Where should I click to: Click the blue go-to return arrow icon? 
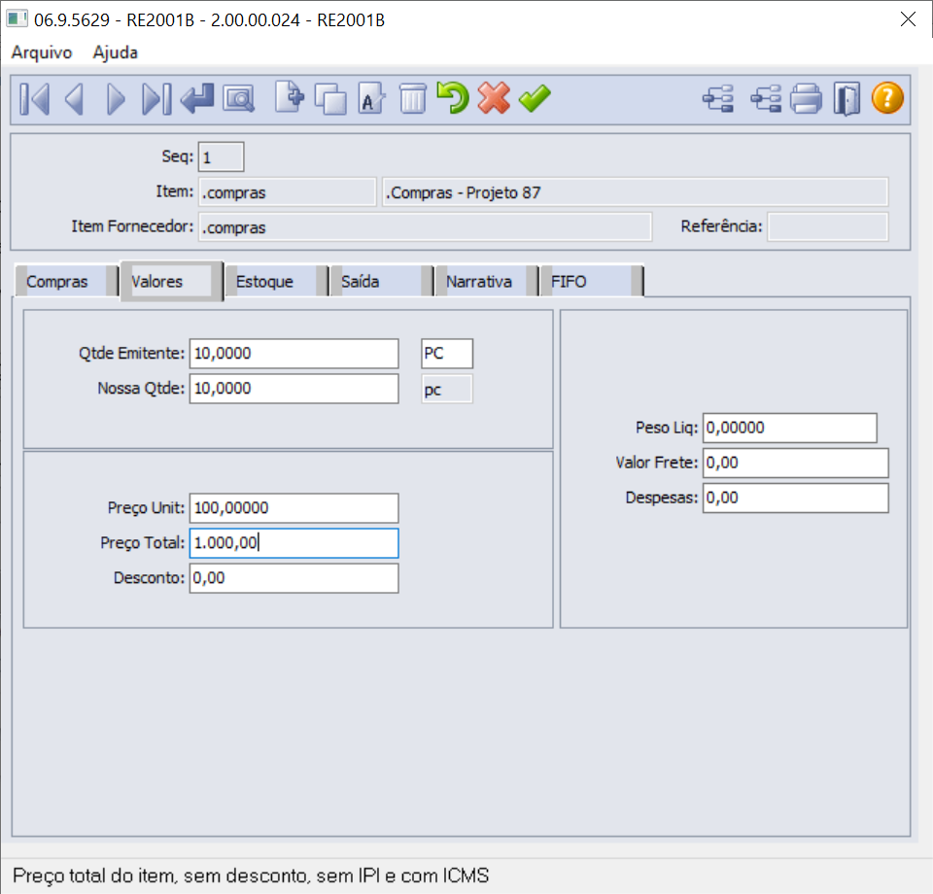click(x=197, y=99)
